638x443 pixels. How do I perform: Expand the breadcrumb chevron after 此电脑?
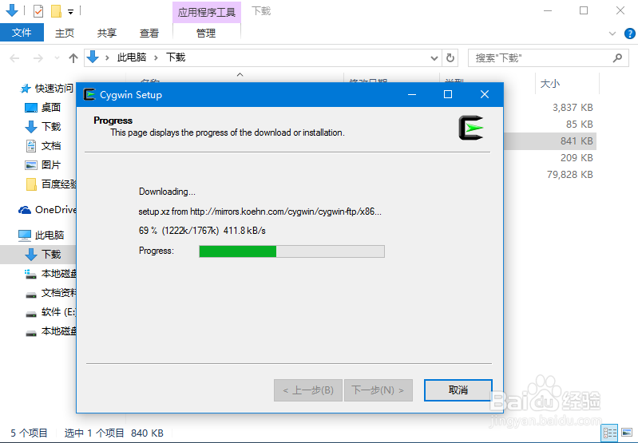156,57
